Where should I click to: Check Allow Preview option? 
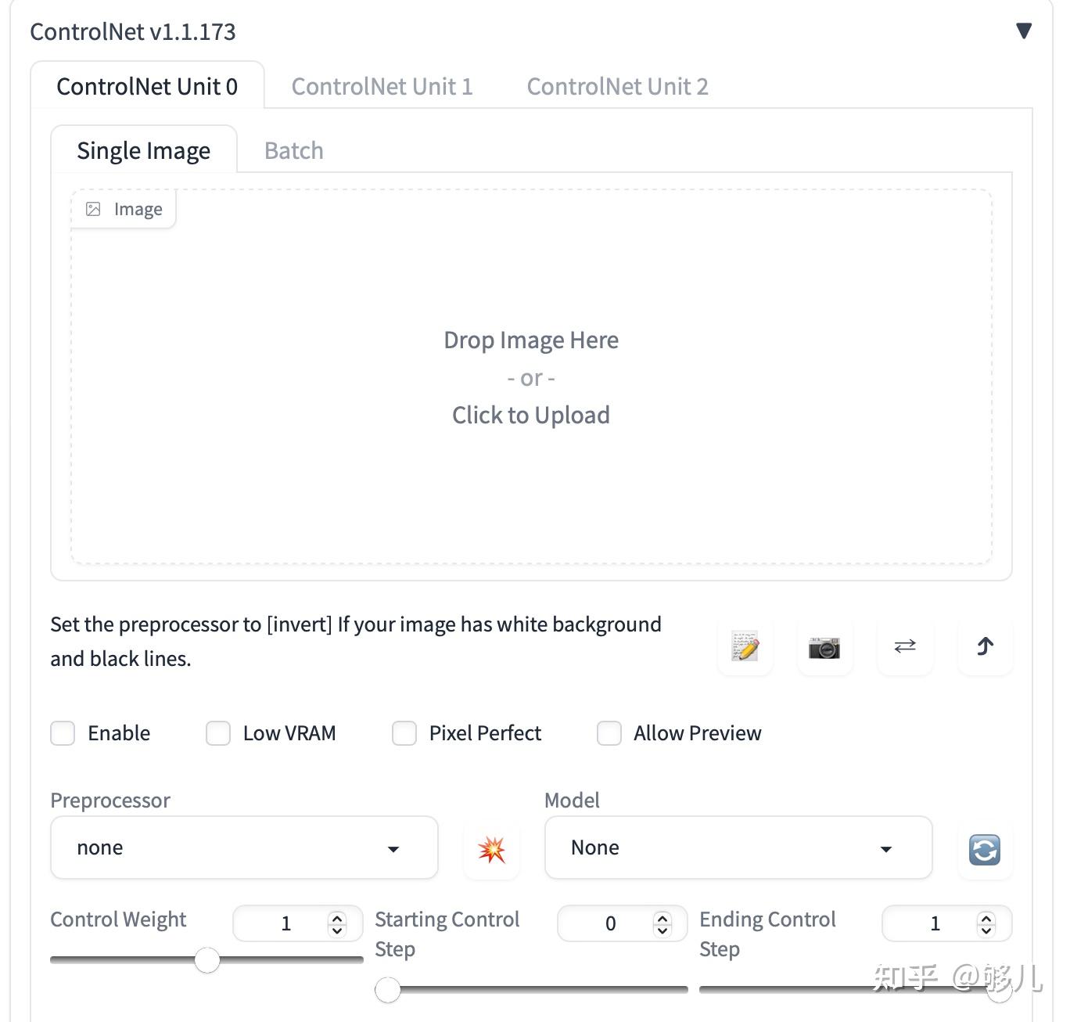609,733
